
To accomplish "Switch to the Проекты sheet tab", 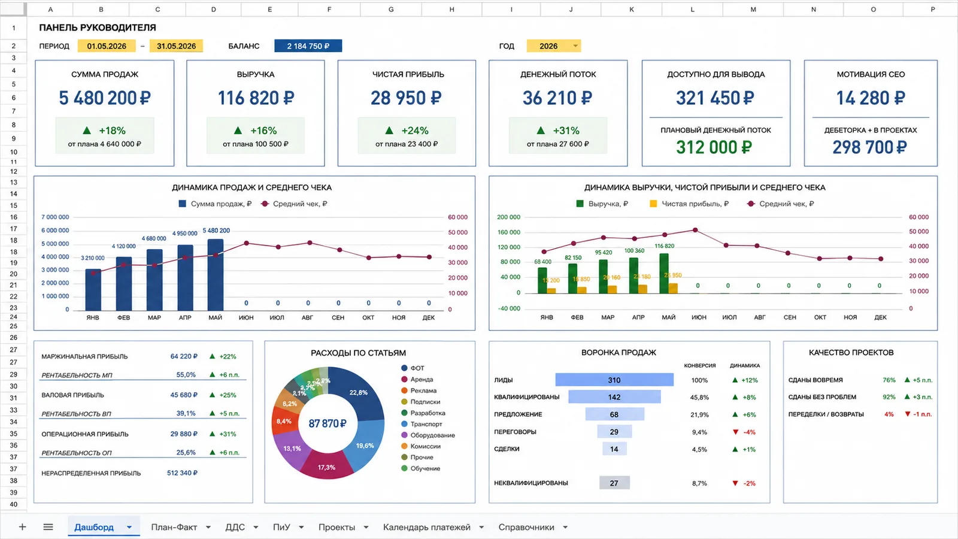I will click(x=336, y=527).
